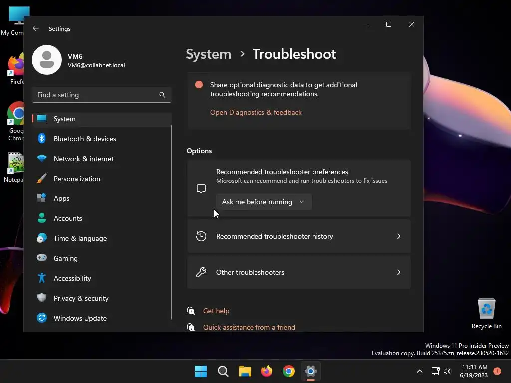Image resolution: width=511 pixels, height=383 pixels.
Task: Click the Settings gear in taskbar
Action: [310, 371]
